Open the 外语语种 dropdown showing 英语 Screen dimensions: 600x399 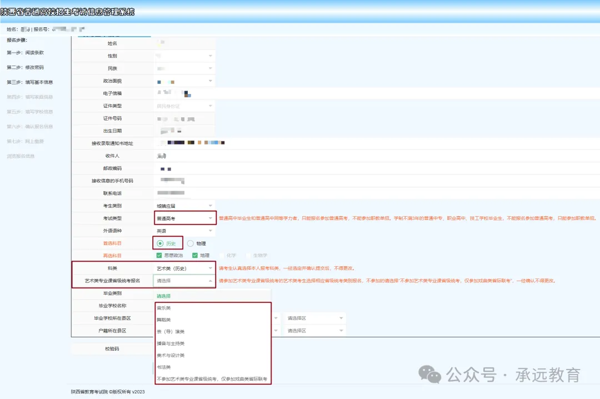pos(184,231)
